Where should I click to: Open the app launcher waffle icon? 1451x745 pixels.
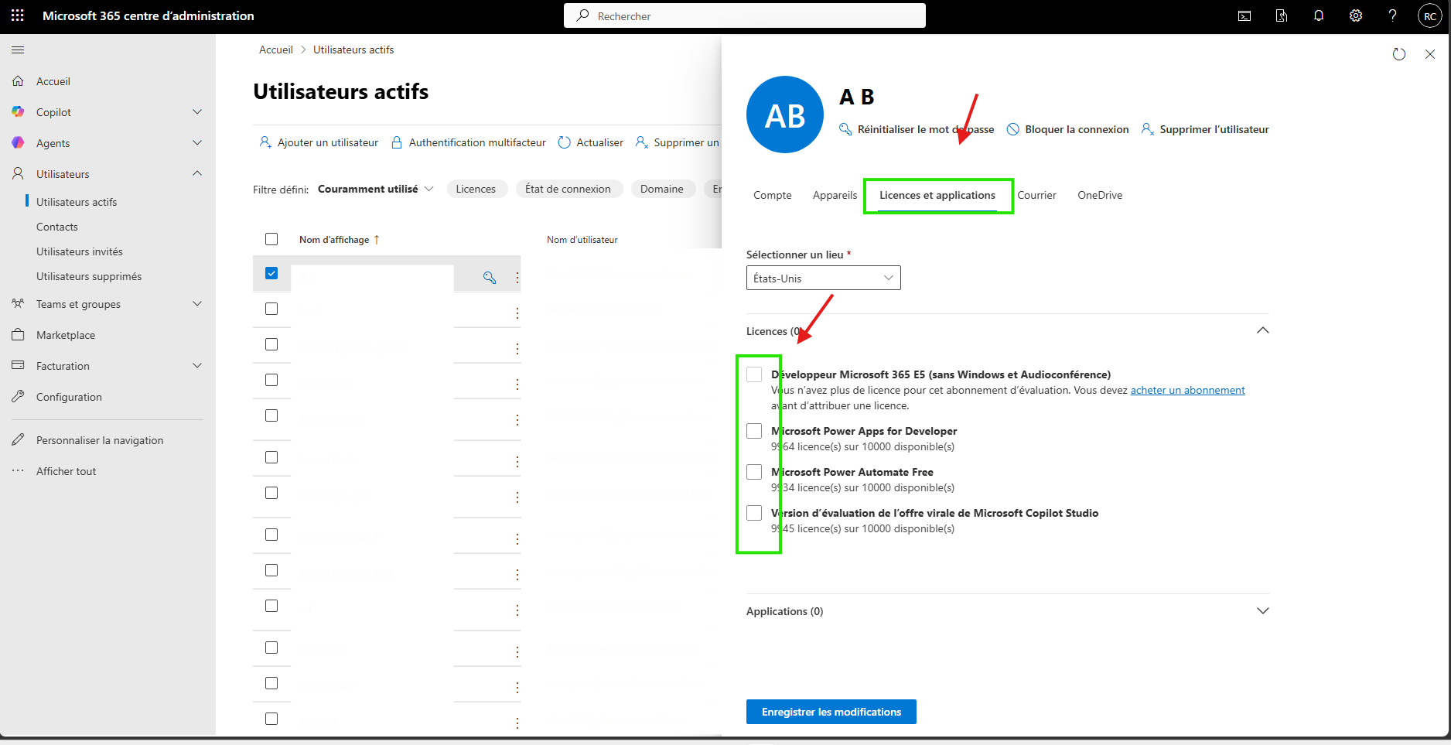(x=18, y=15)
